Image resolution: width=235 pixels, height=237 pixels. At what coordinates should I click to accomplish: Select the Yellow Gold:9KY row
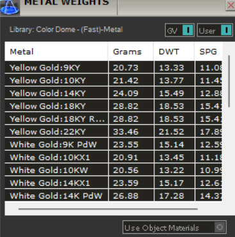(113, 67)
